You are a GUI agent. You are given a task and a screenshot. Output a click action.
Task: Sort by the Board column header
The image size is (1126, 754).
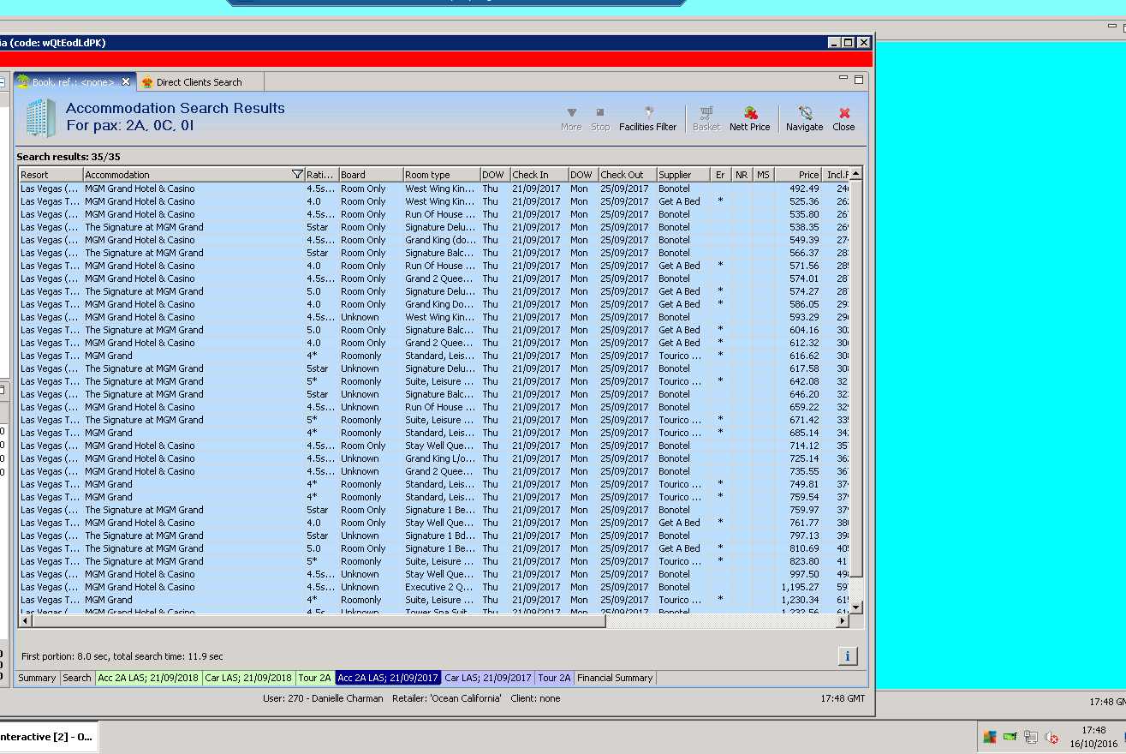(x=371, y=175)
